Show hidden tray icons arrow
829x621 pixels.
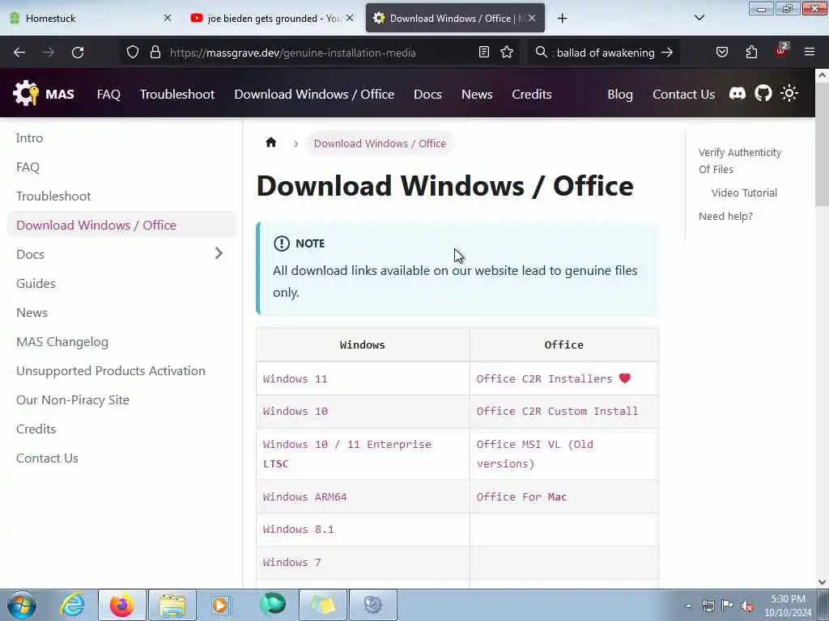pyautogui.click(x=688, y=606)
